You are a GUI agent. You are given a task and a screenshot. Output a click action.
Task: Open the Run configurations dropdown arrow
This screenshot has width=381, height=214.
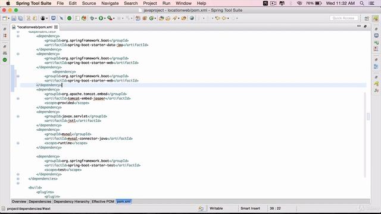coord(105,18)
